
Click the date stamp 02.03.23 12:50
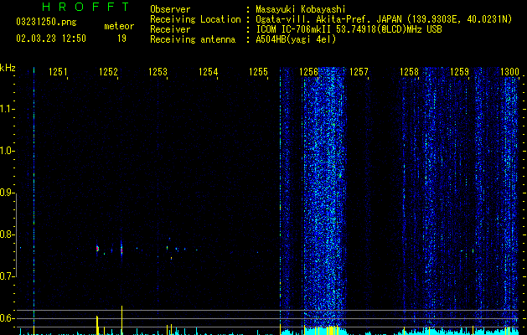[51, 39]
